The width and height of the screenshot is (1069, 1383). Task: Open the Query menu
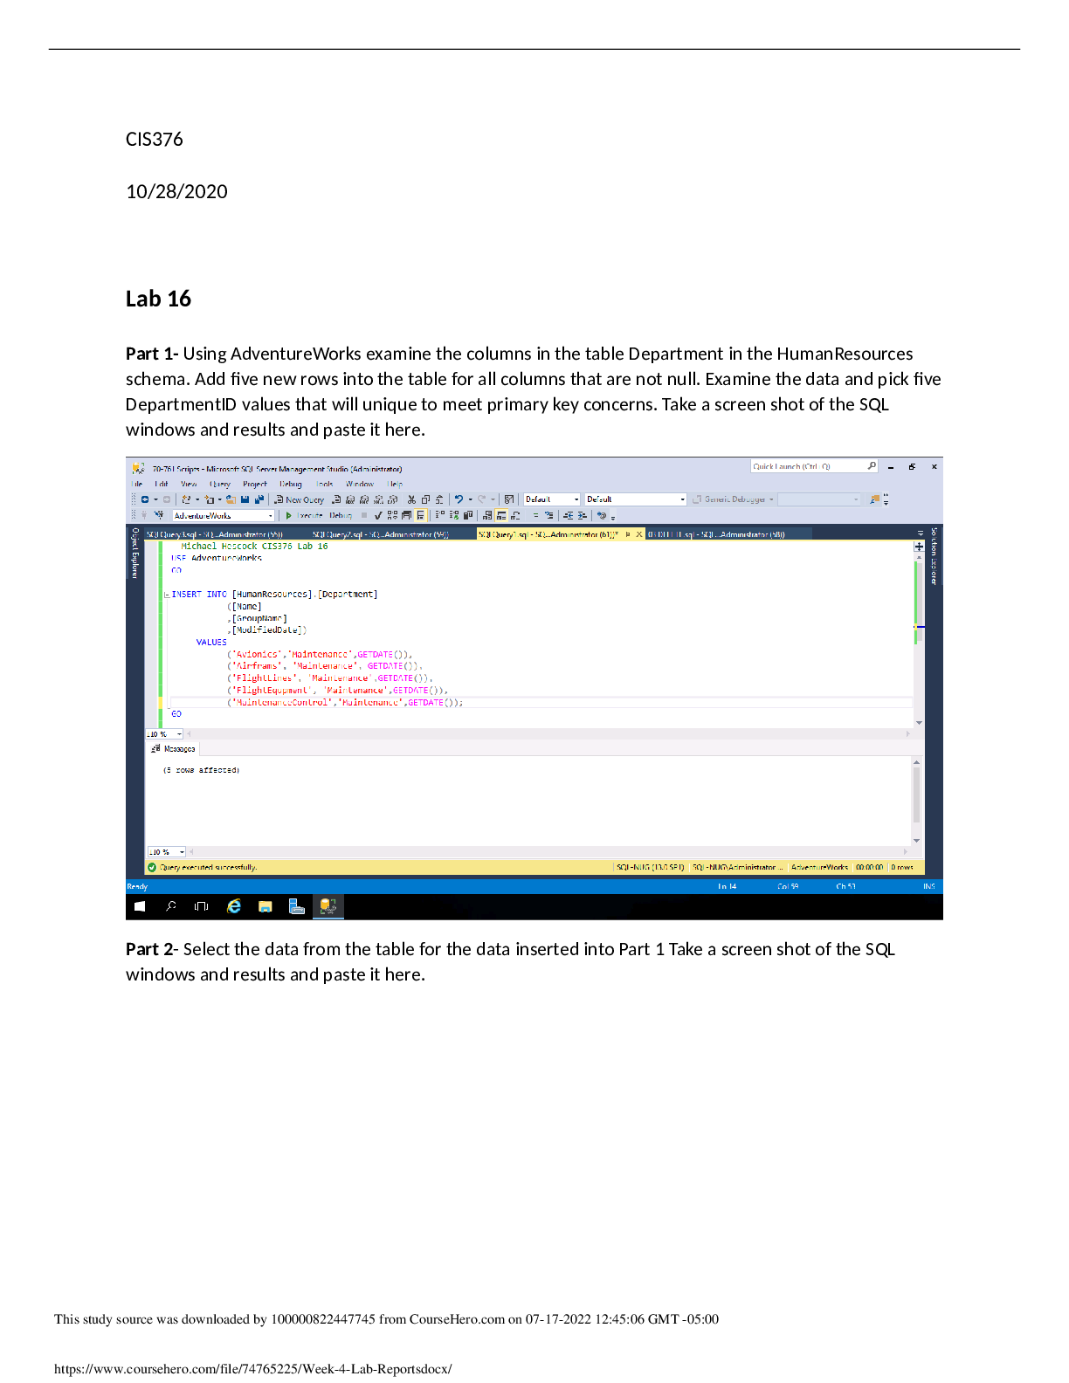(x=219, y=484)
